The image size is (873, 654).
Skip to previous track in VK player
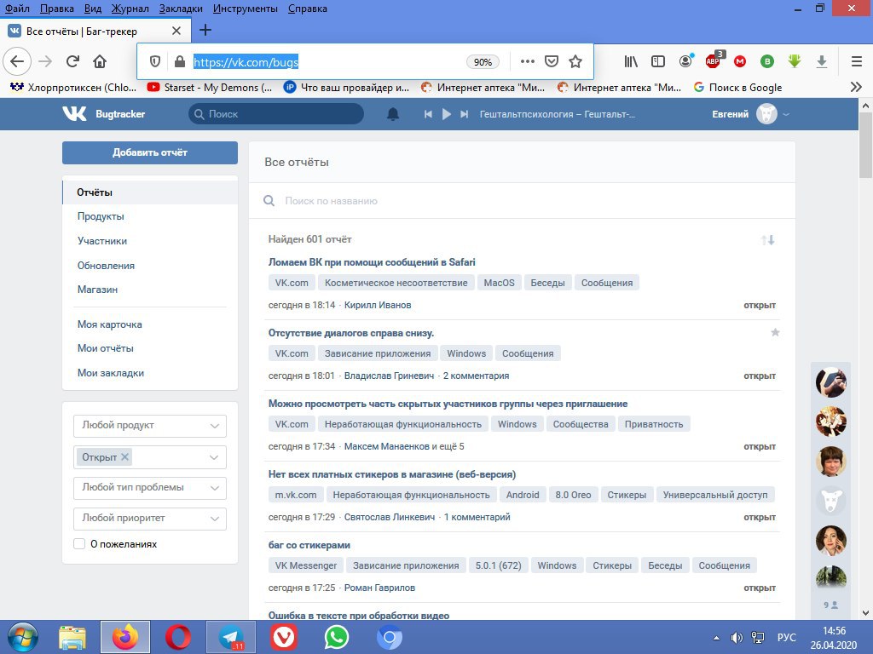click(428, 114)
